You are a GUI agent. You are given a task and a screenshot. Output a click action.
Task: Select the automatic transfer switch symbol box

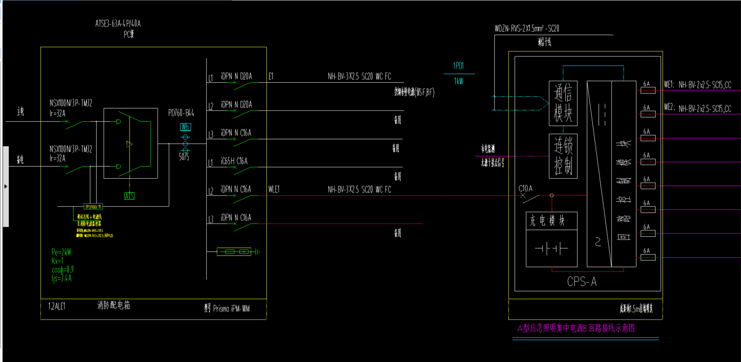131,143
